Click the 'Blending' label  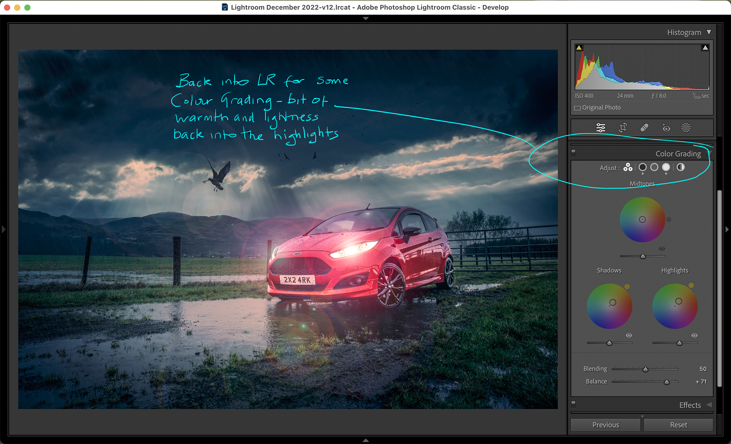point(595,369)
